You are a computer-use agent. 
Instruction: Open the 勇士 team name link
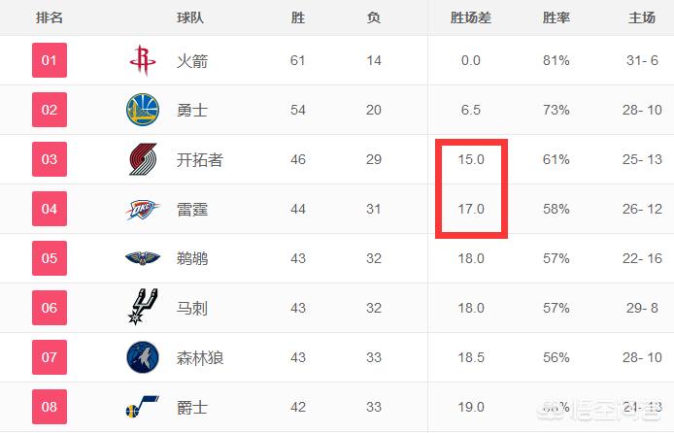192,111
